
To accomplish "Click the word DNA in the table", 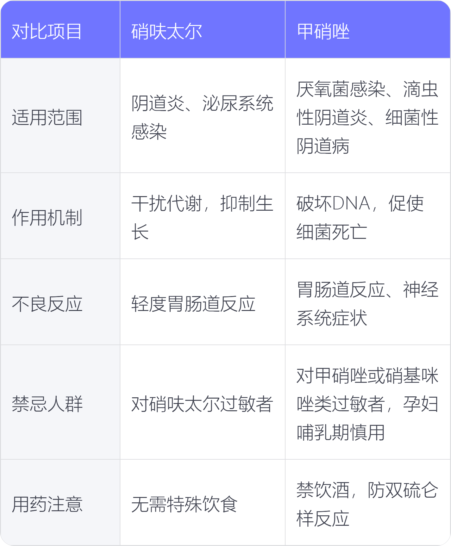I will (x=351, y=203).
